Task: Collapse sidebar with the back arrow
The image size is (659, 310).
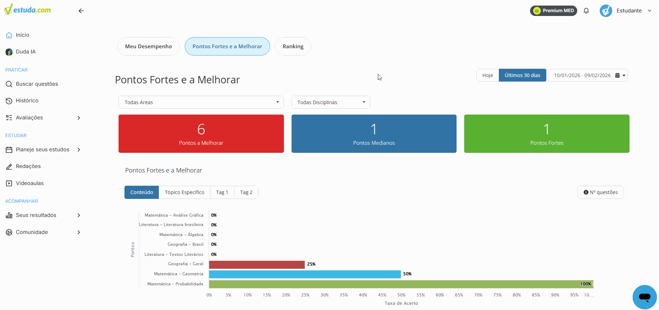Action: tap(81, 11)
